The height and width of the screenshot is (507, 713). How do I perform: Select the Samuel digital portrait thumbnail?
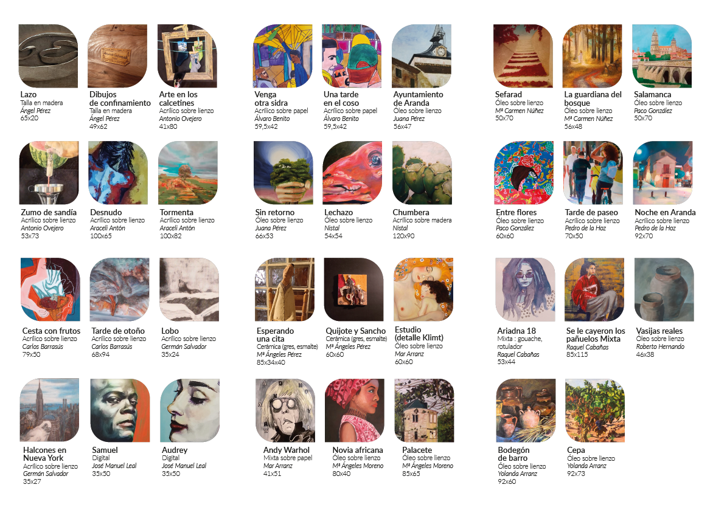click(120, 411)
